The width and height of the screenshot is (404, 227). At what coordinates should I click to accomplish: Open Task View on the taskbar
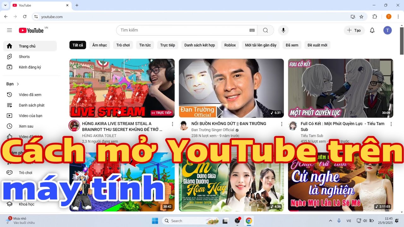[225, 221]
